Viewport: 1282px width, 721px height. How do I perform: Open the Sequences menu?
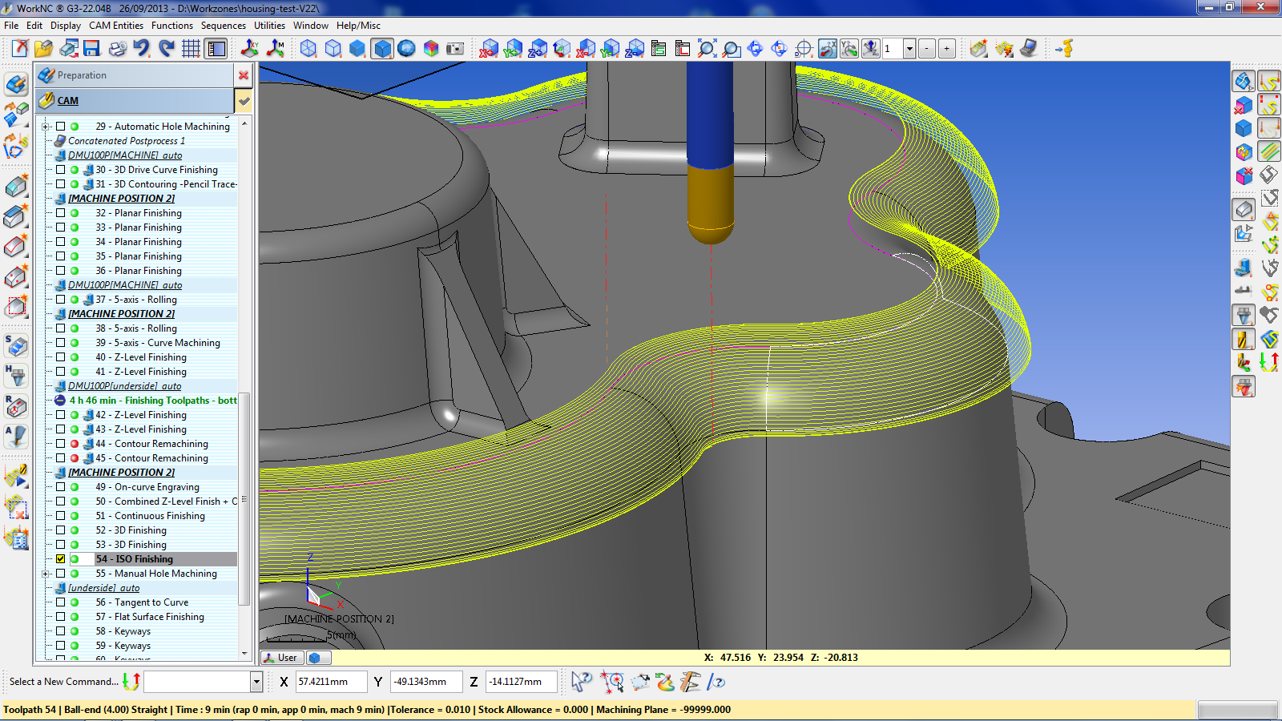(x=223, y=26)
